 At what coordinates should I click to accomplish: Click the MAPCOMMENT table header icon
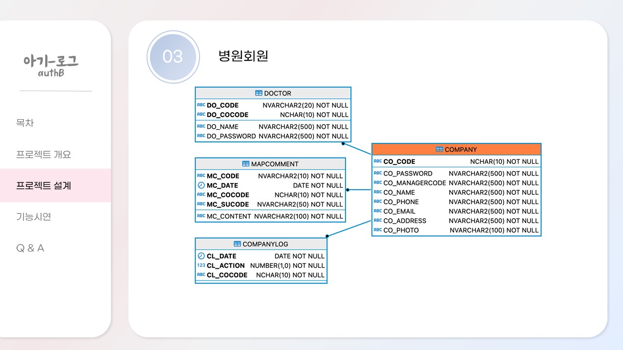click(x=246, y=164)
